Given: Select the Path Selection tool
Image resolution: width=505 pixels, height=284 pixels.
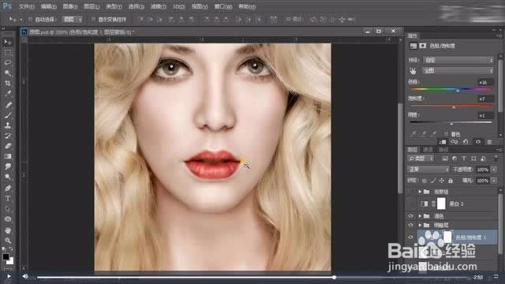Looking at the screenshot, I should (x=8, y=208).
